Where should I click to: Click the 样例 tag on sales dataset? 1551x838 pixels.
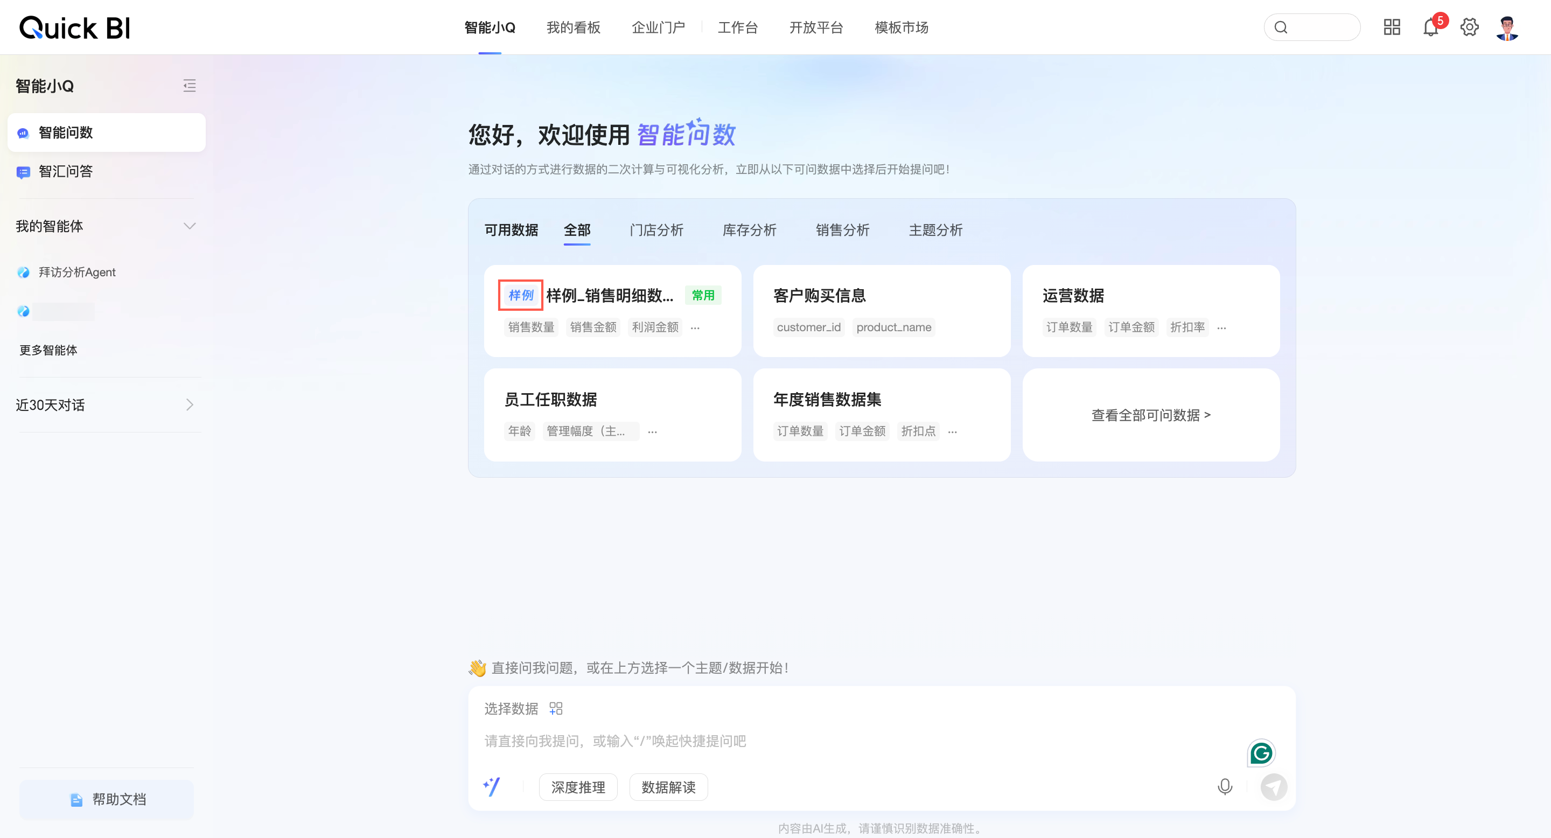(x=521, y=295)
